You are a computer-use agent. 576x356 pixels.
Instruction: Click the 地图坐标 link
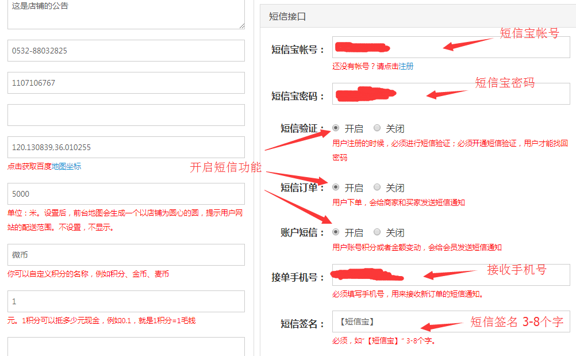click(x=66, y=167)
